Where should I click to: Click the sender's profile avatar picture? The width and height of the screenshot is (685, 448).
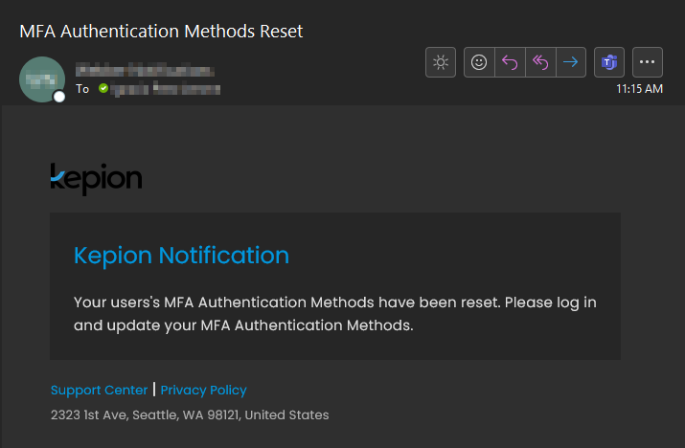[x=42, y=79]
